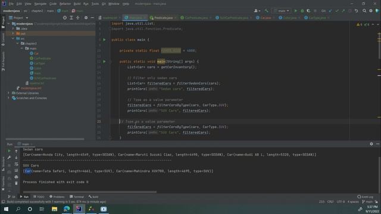
Task: Collapse the chapter2 package
Action: coord(17,43)
